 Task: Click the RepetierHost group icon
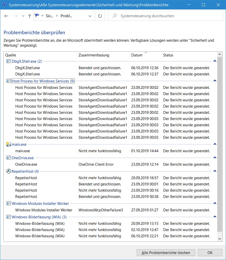click(8, 171)
